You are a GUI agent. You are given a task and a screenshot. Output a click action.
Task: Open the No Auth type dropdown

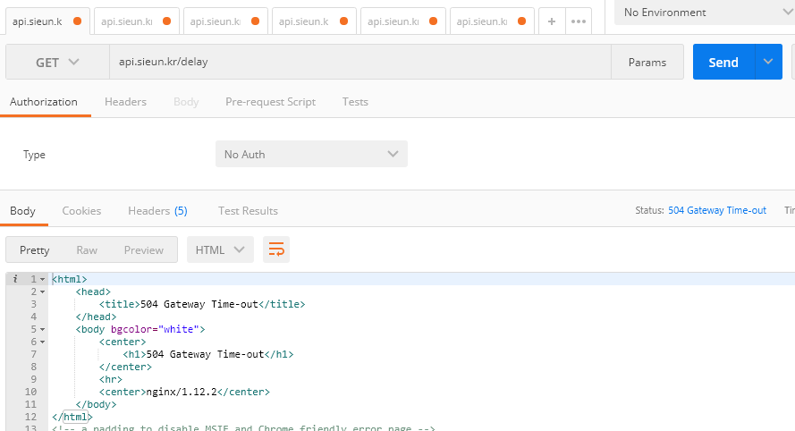(x=311, y=154)
